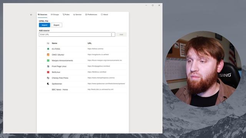Screen dimensions: 246x138
Task: Click the OMG! Ubuntu! favicon
Action: (x=48, y=55)
